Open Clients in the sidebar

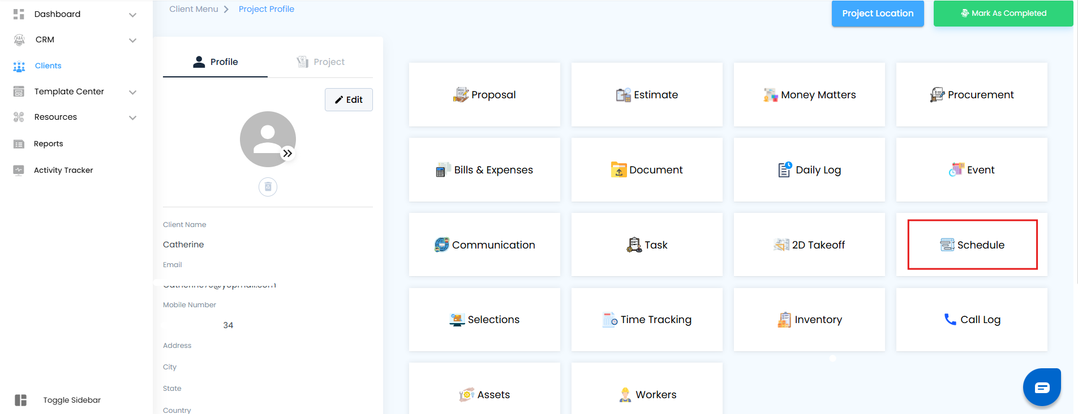48,66
